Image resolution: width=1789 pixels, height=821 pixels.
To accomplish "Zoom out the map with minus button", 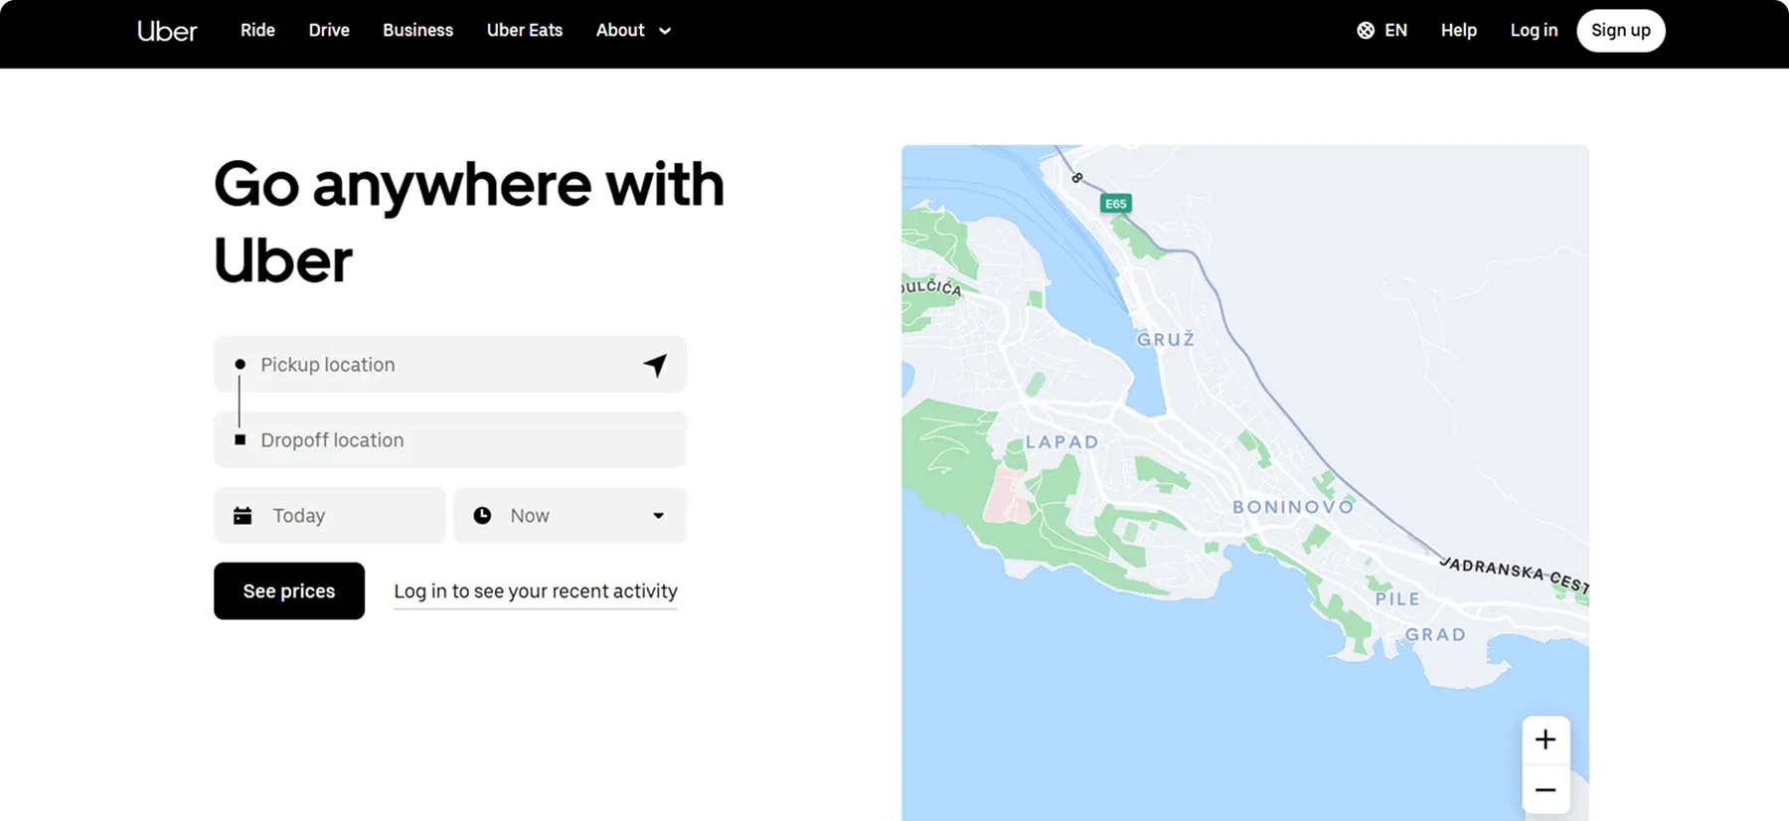I will click(1545, 790).
